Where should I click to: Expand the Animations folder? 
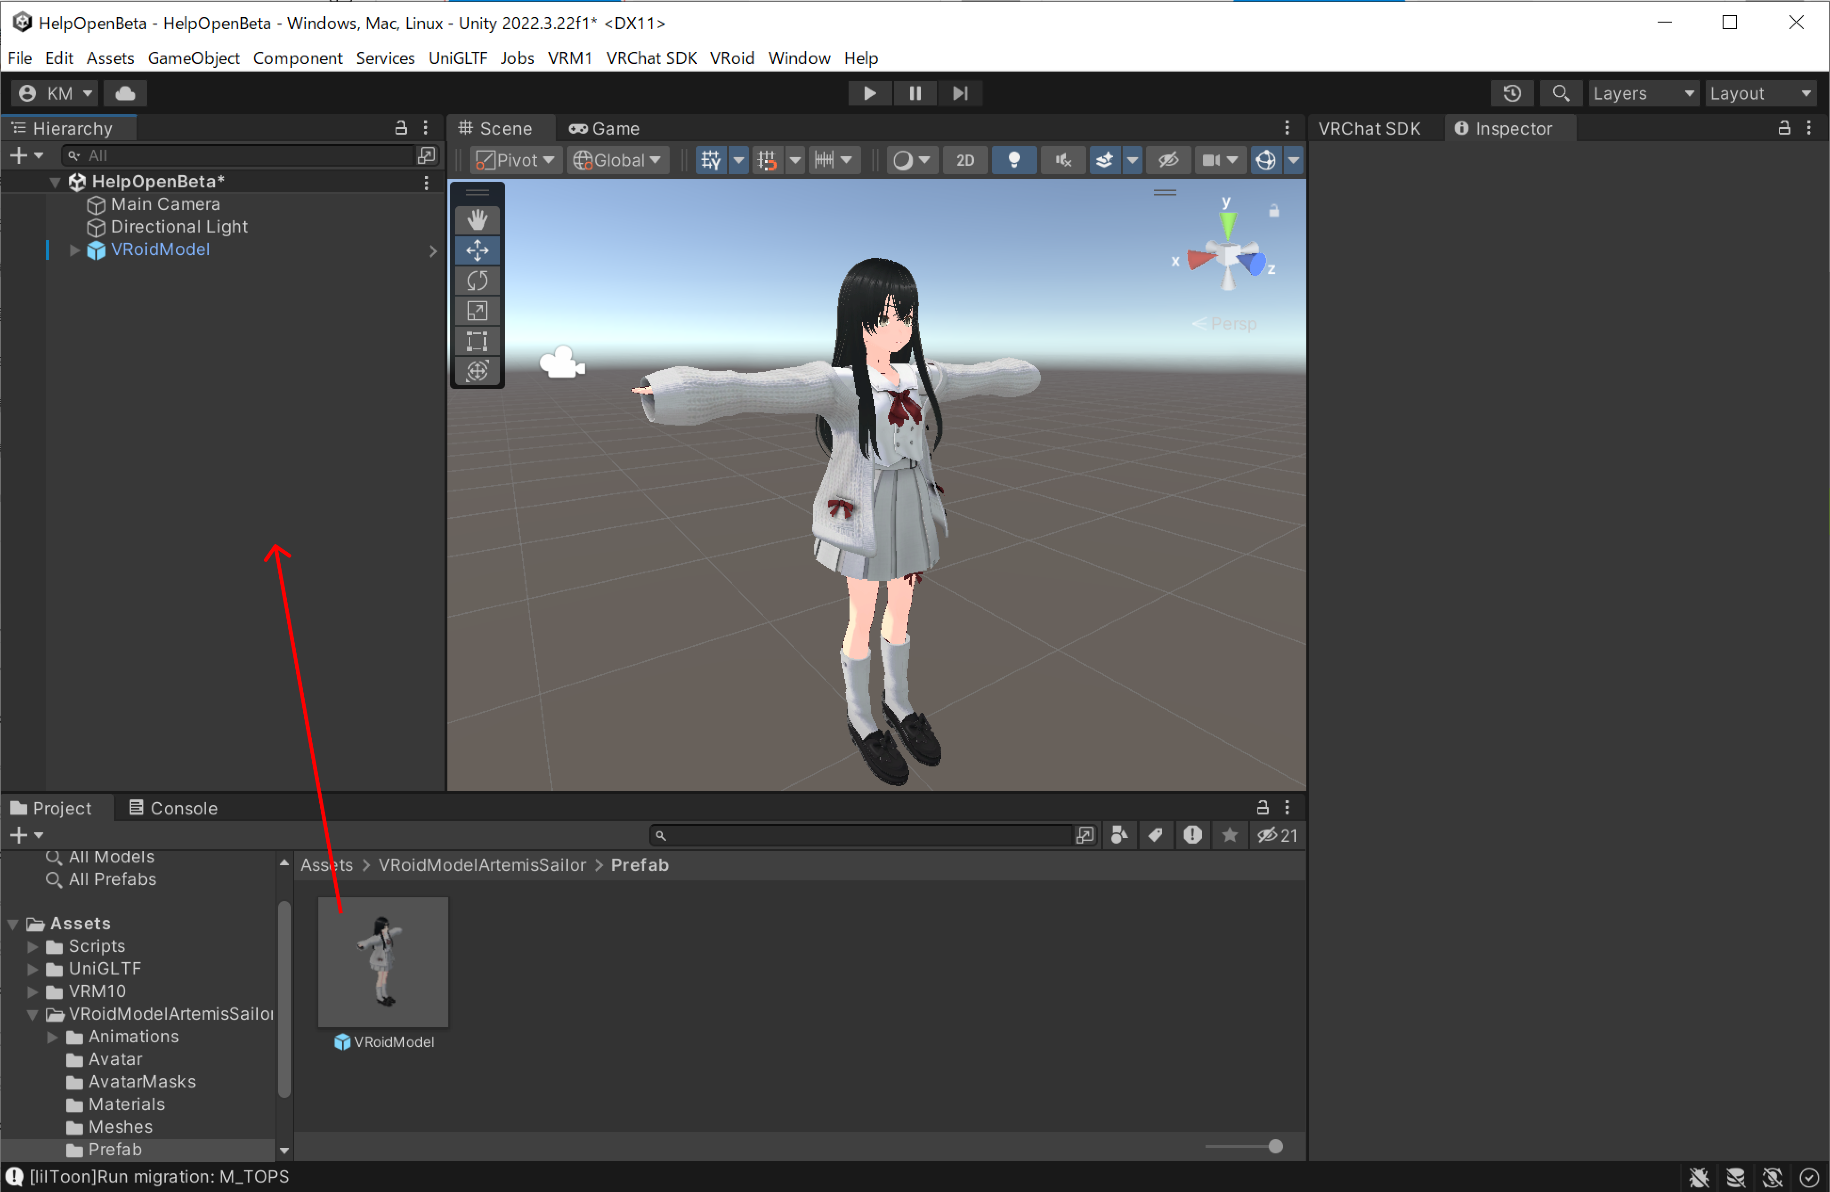click(53, 1037)
